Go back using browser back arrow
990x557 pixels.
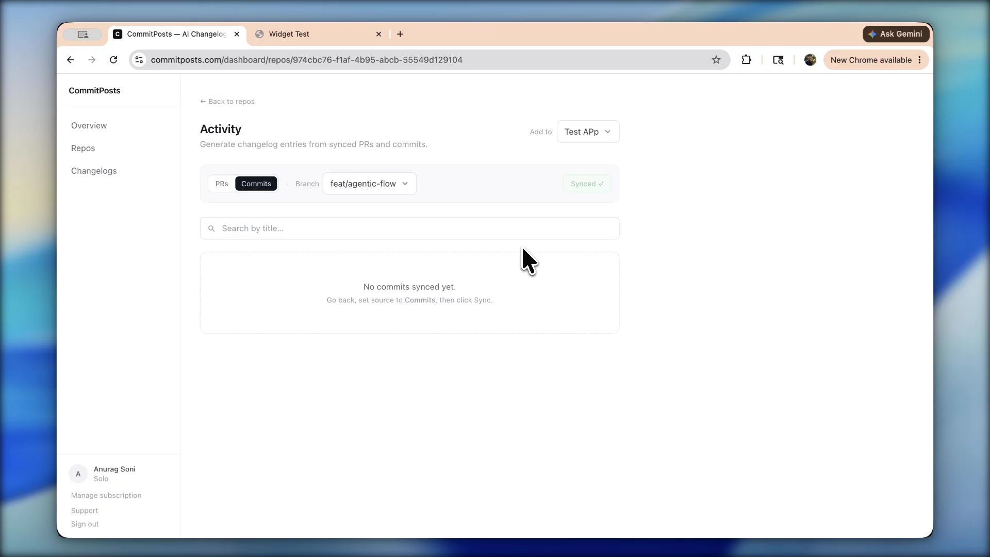coord(71,60)
